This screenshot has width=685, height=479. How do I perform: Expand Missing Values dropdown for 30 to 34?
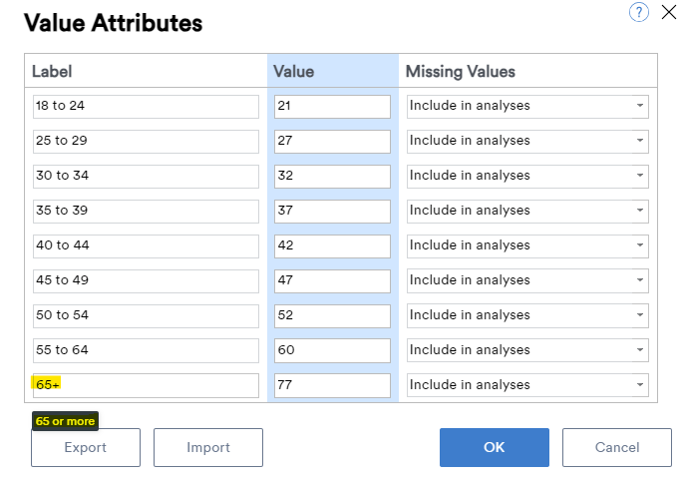tap(527, 176)
